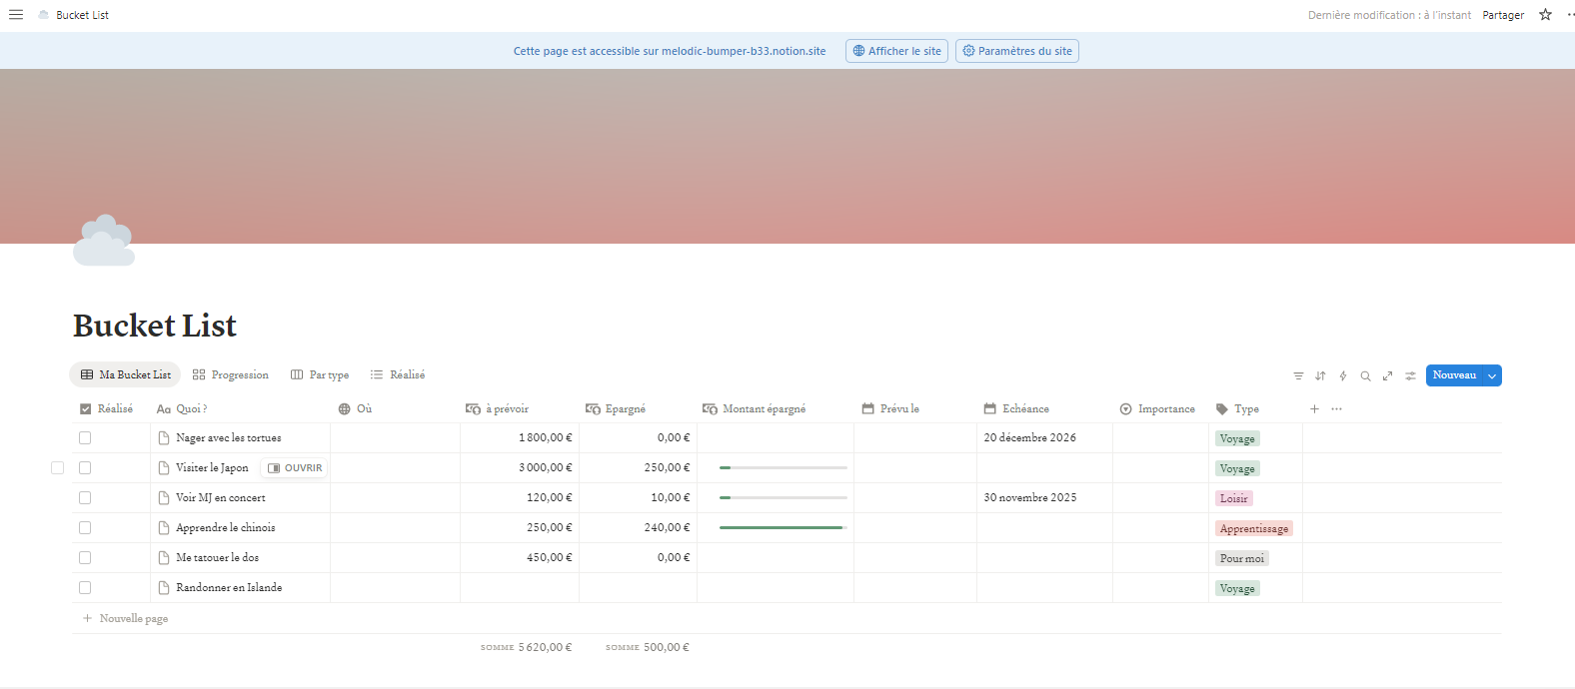Add page to favorites with star icon
1575x689 pixels.
tap(1545, 15)
